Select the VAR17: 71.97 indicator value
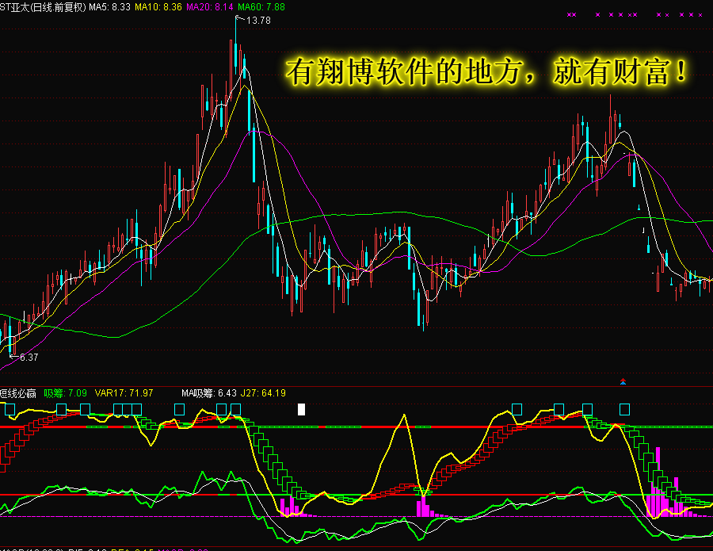The image size is (713, 551). (x=124, y=393)
